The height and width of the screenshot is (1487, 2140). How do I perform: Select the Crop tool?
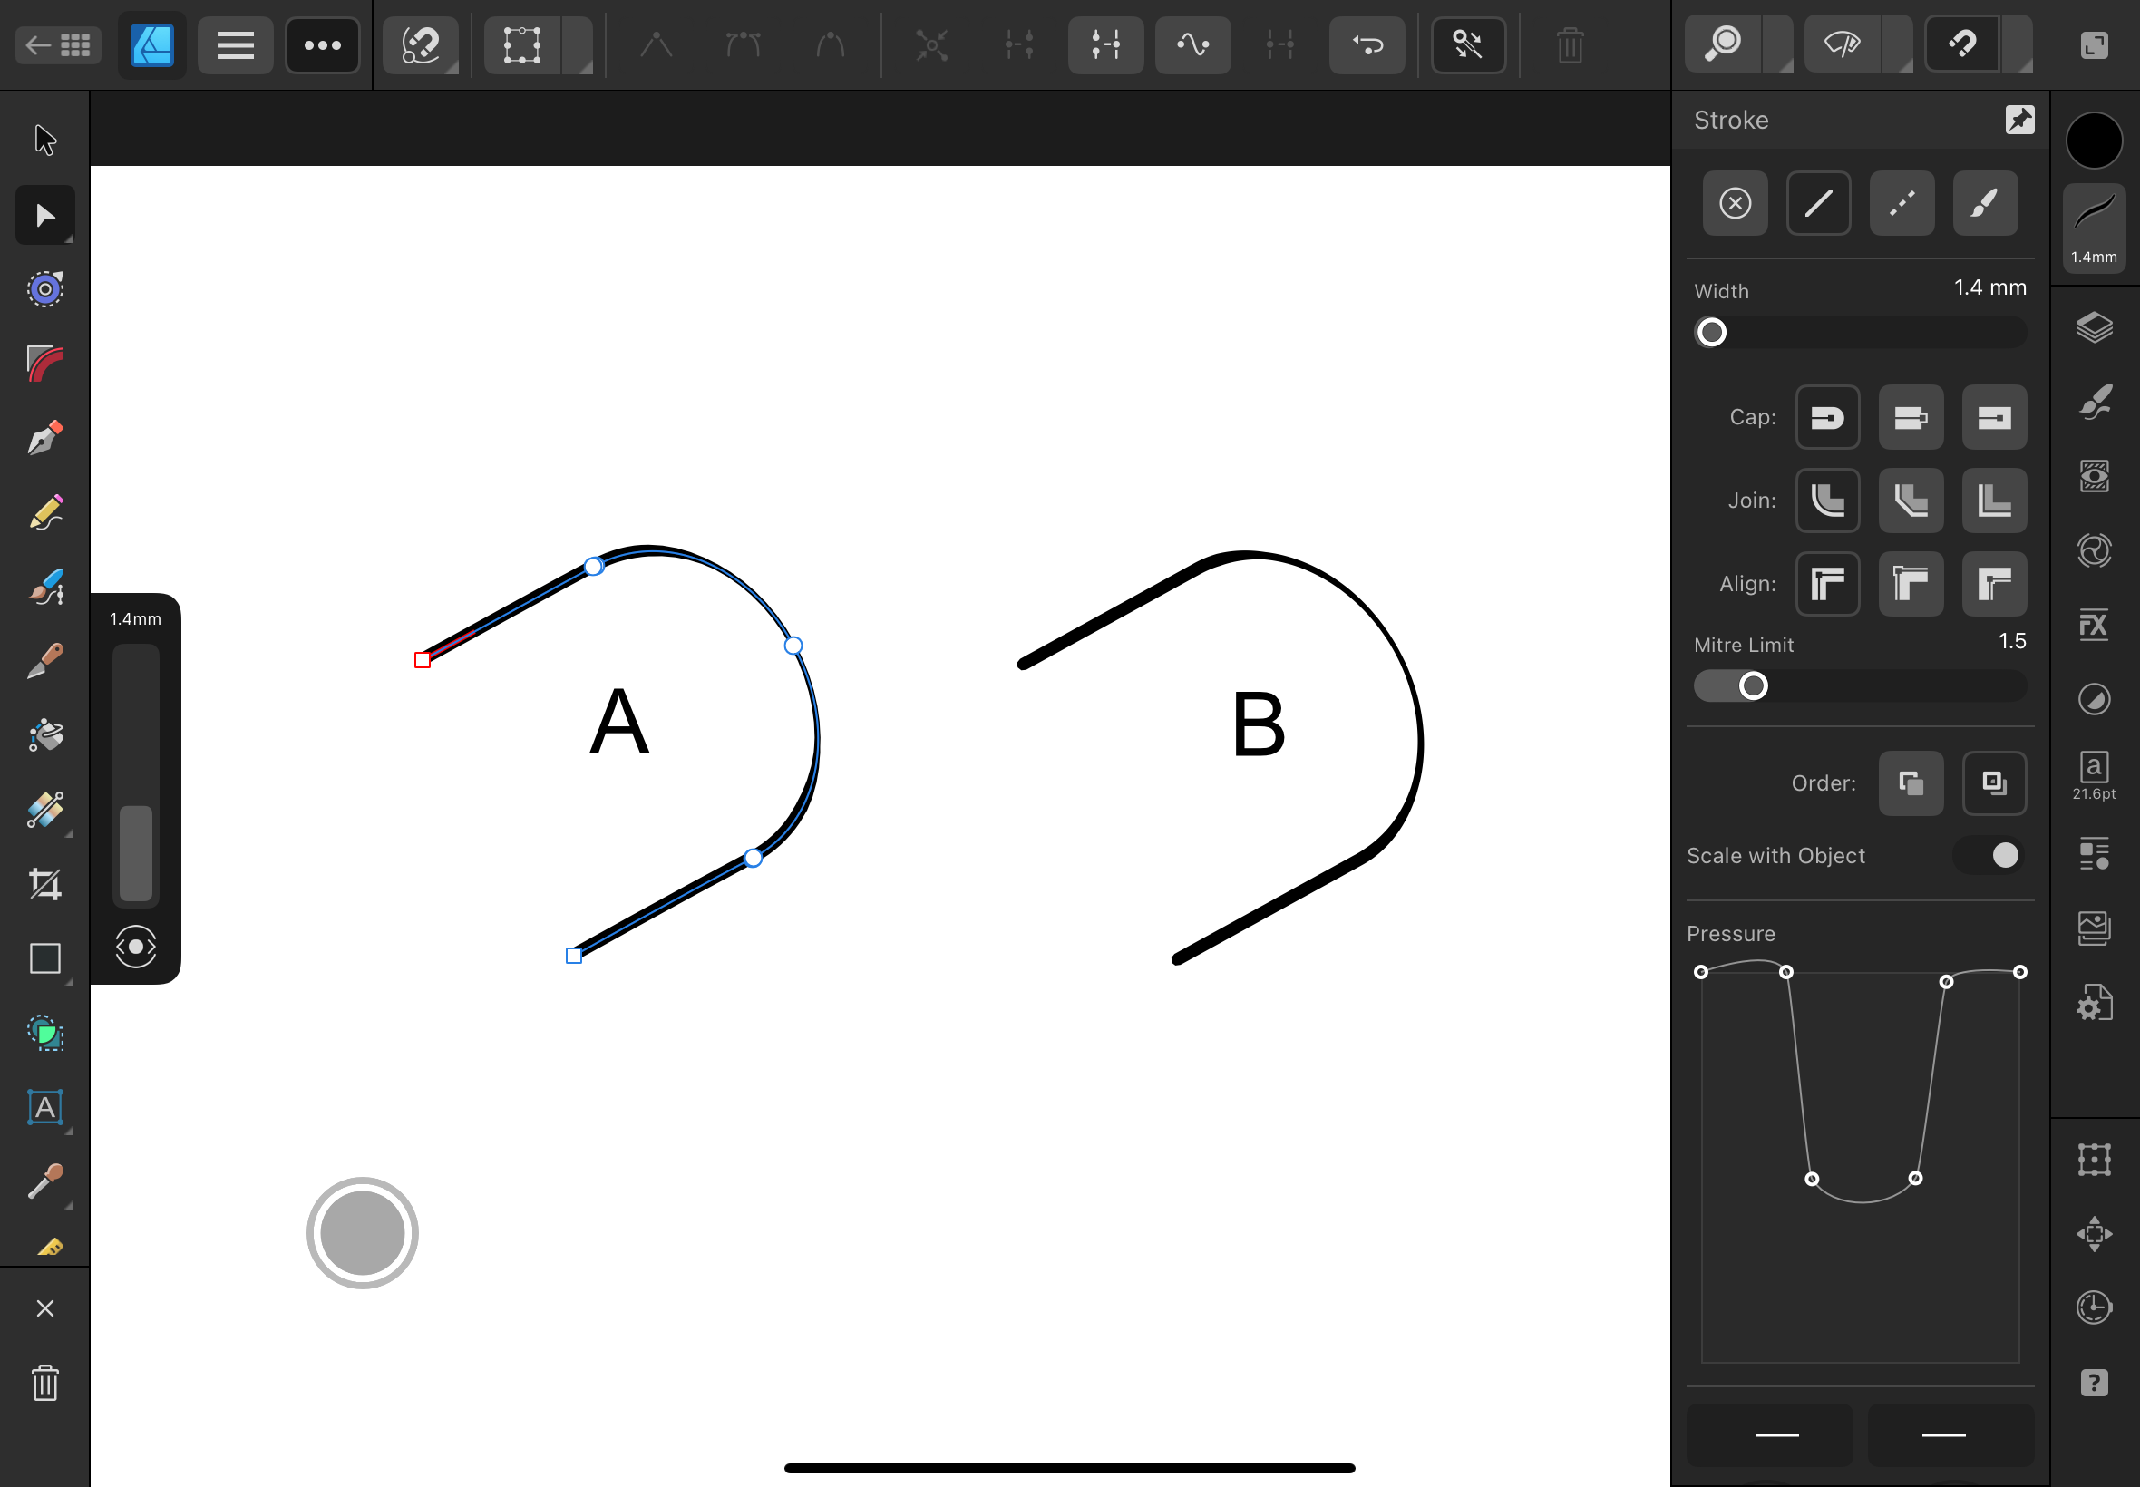(44, 884)
